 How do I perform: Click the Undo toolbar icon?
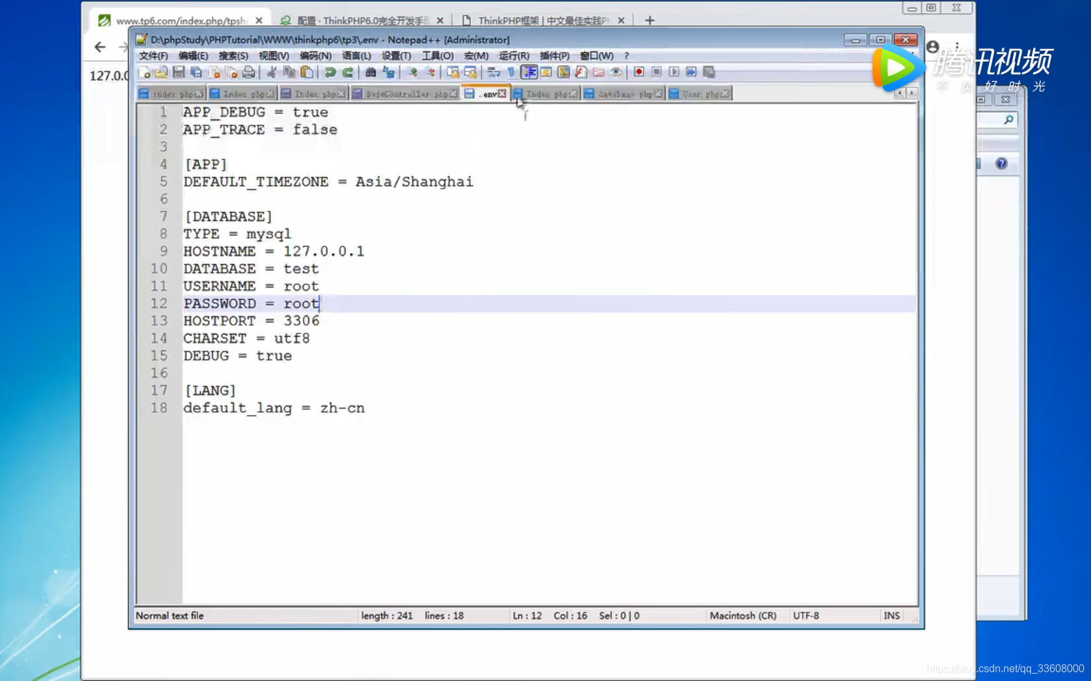tap(330, 72)
